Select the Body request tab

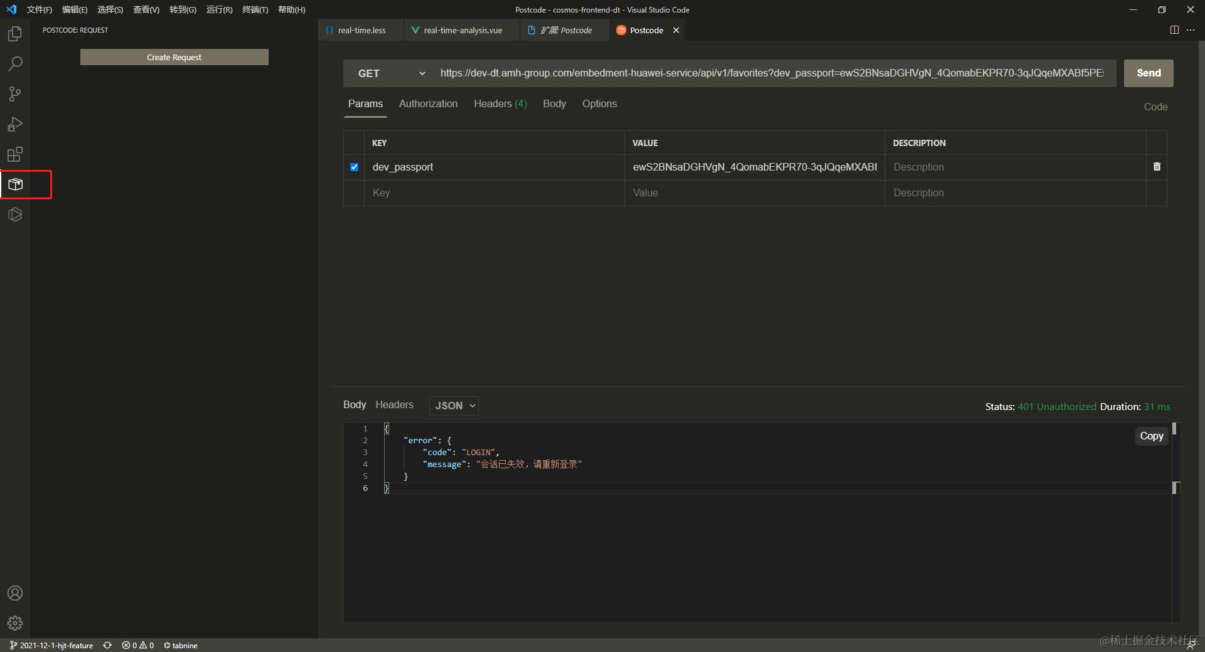tap(554, 104)
